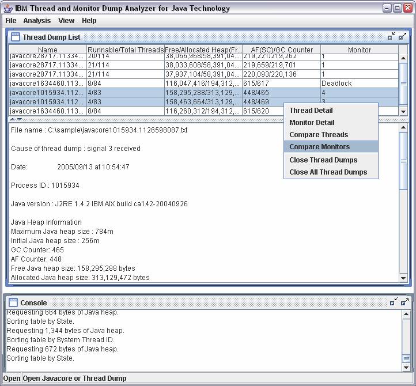Click the File name line in details
This screenshot has width=416, height=386.
pos(99,130)
